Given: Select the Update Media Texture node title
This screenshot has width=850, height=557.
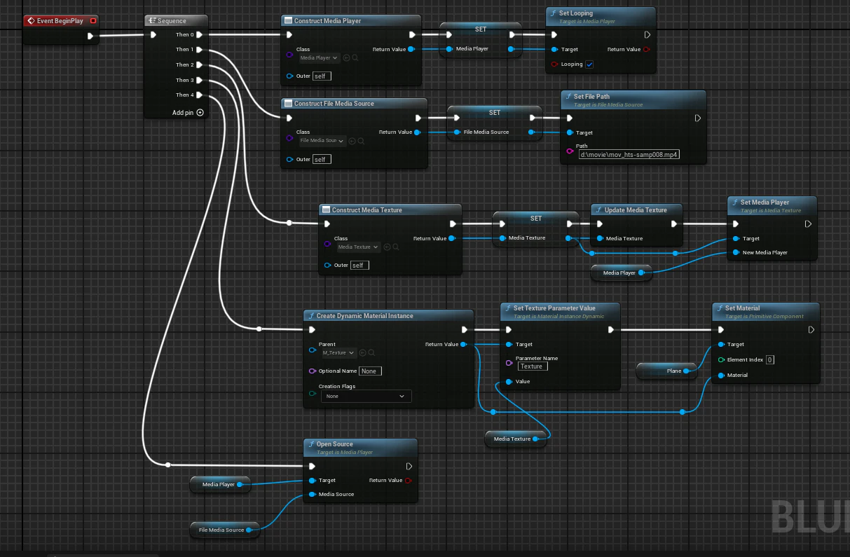Looking at the screenshot, I should pyautogui.click(x=636, y=209).
